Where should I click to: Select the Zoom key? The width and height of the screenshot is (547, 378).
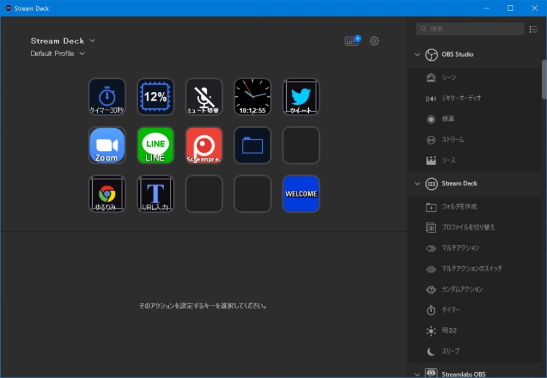tap(107, 145)
